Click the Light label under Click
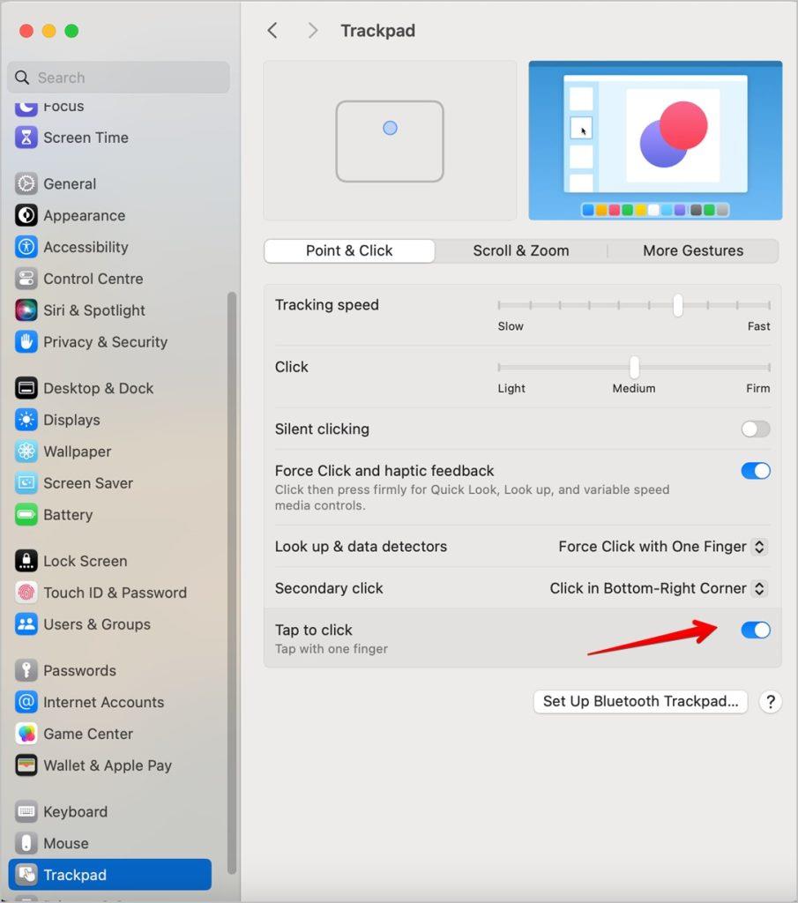 pos(511,389)
